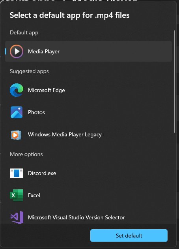Pick the 'Excel' text label
Viewport: 179px width, 249px height.
point(34,195)
